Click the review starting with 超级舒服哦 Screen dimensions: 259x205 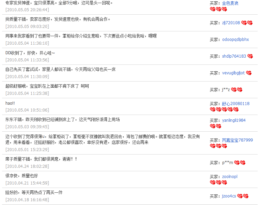(x=47, y=86)
